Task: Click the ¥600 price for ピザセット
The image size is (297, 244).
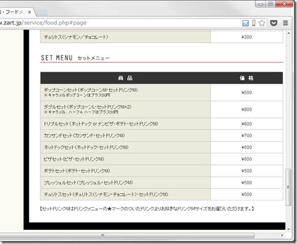Action: [247, 159]
